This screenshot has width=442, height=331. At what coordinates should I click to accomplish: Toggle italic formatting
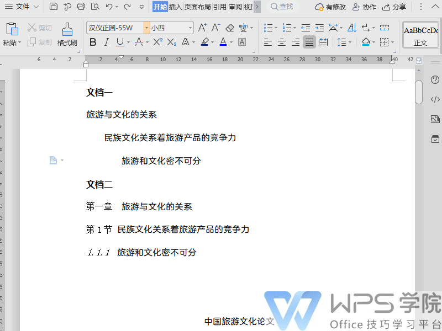(x=105, y=42)
